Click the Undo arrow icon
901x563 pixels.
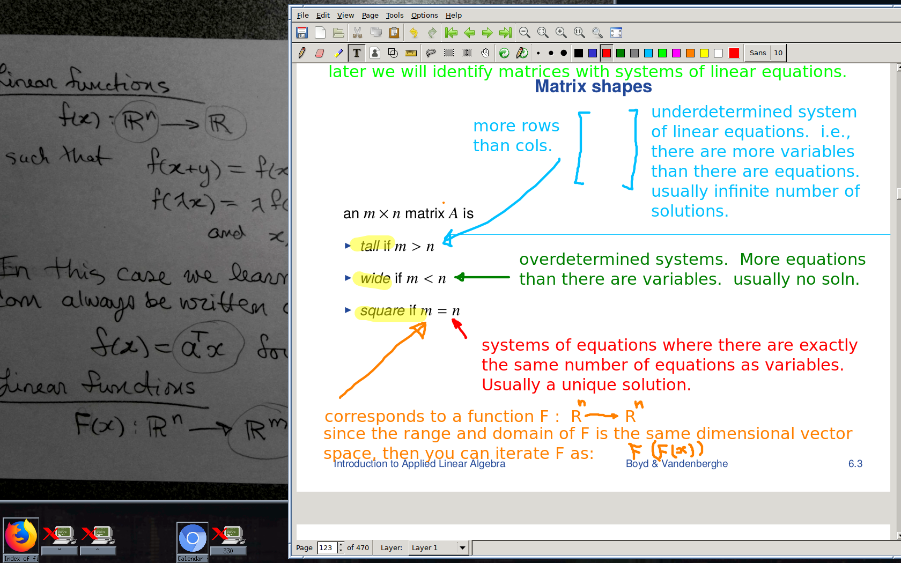pyautogui.click(x=413, y=33)
